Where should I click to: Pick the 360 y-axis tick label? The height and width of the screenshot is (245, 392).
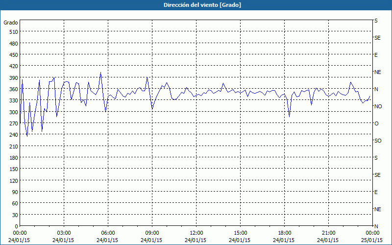(14, 89)
